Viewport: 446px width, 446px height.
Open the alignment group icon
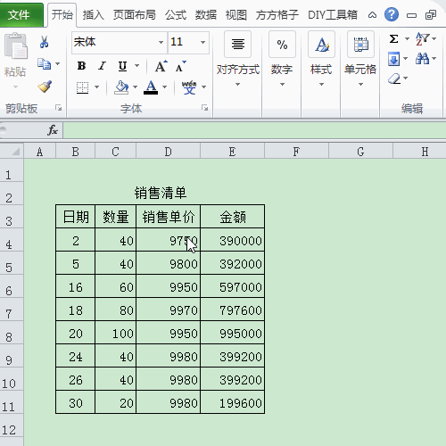coord(238,45)
